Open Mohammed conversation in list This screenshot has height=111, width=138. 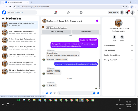[x=19, y=25]
